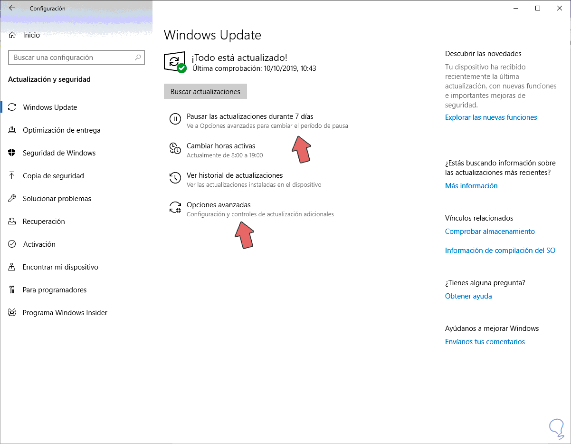Click the Activación checkmark circle icon
This screenshot has width=571, height=444.
coord(12,244)
